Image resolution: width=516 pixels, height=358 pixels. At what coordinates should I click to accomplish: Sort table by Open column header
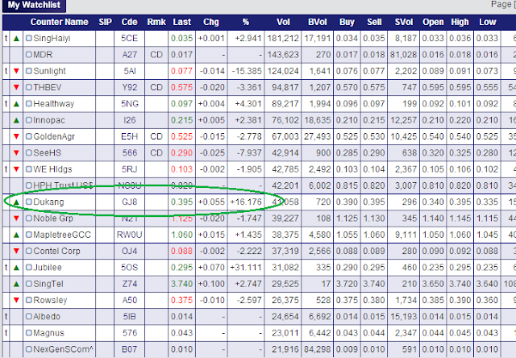(433, 22)
